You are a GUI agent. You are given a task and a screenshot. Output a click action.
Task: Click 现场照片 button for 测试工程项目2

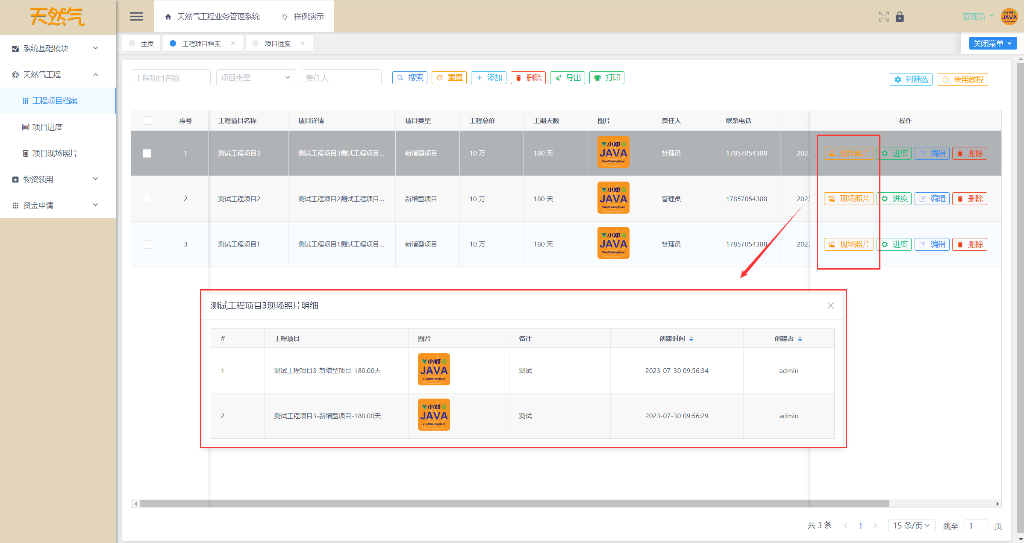849,199
